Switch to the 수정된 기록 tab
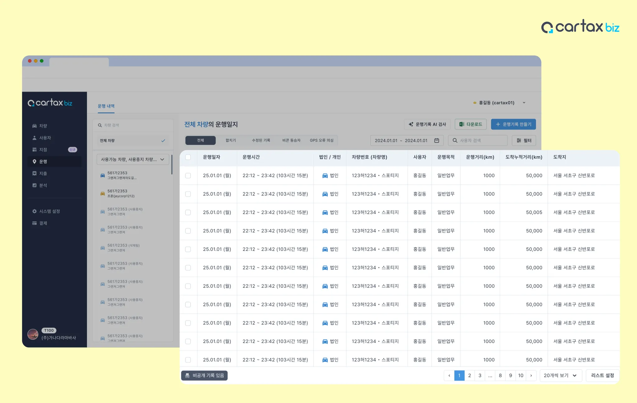The width and height of the screenshot is (637, 403). pyautogui.click(x=261, y=140)
